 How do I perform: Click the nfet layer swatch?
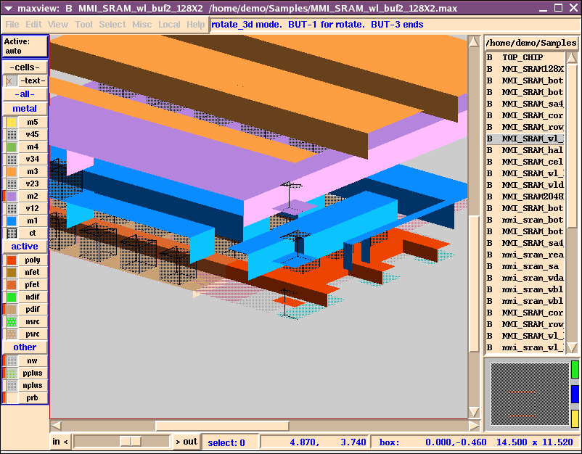point(12,272)
